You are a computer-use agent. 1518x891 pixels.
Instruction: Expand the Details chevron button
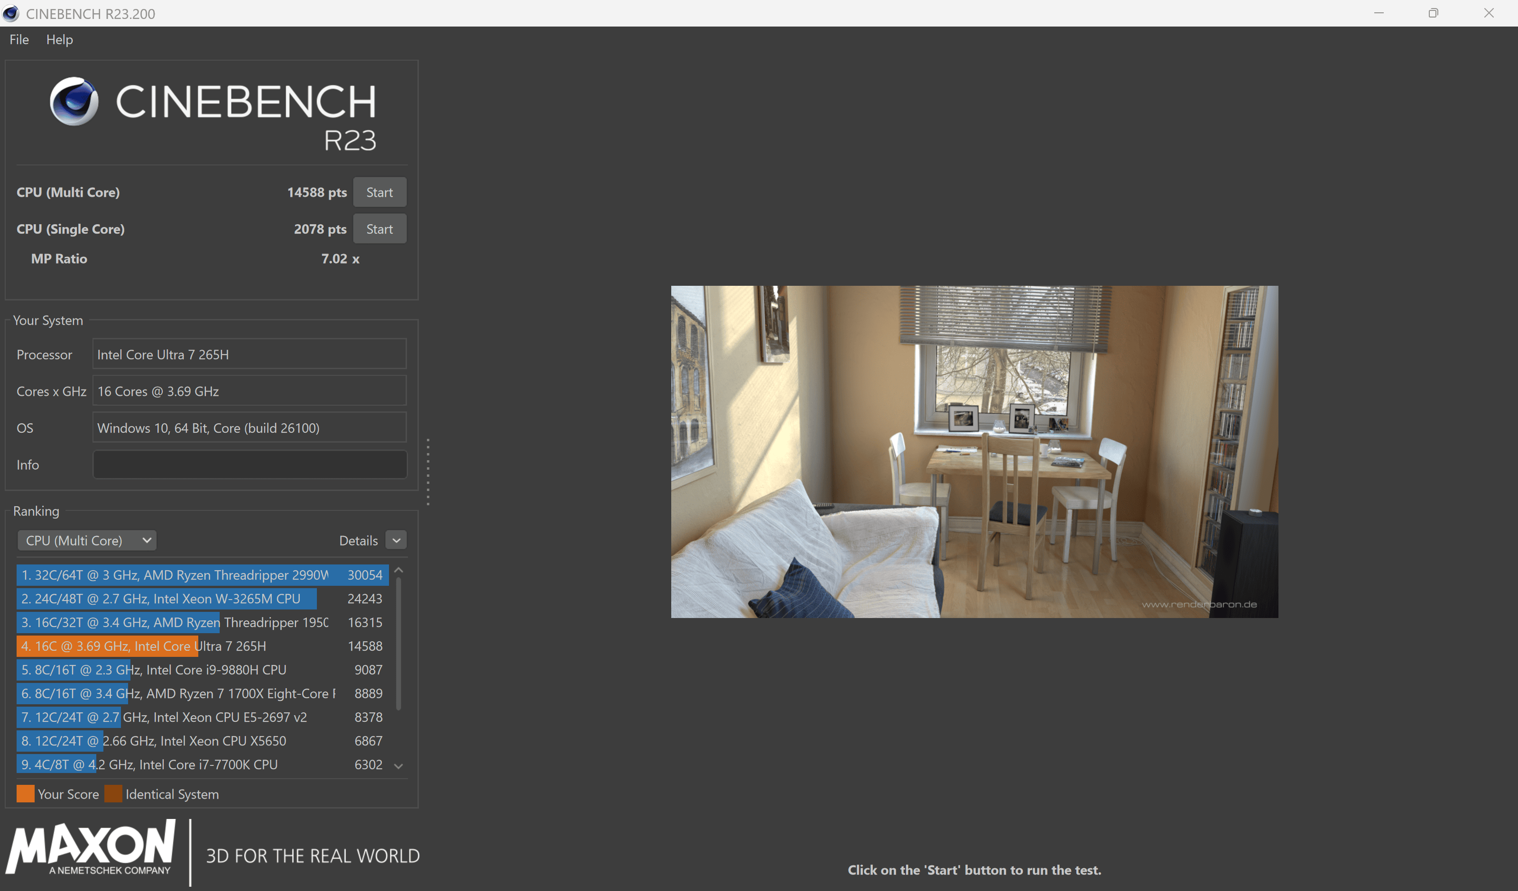396,540
